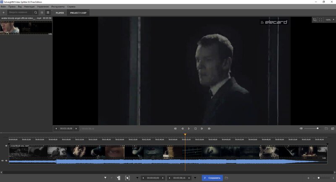Select the avatar-bloody-angel video thumbnail in media list

[x=26, y=28]
